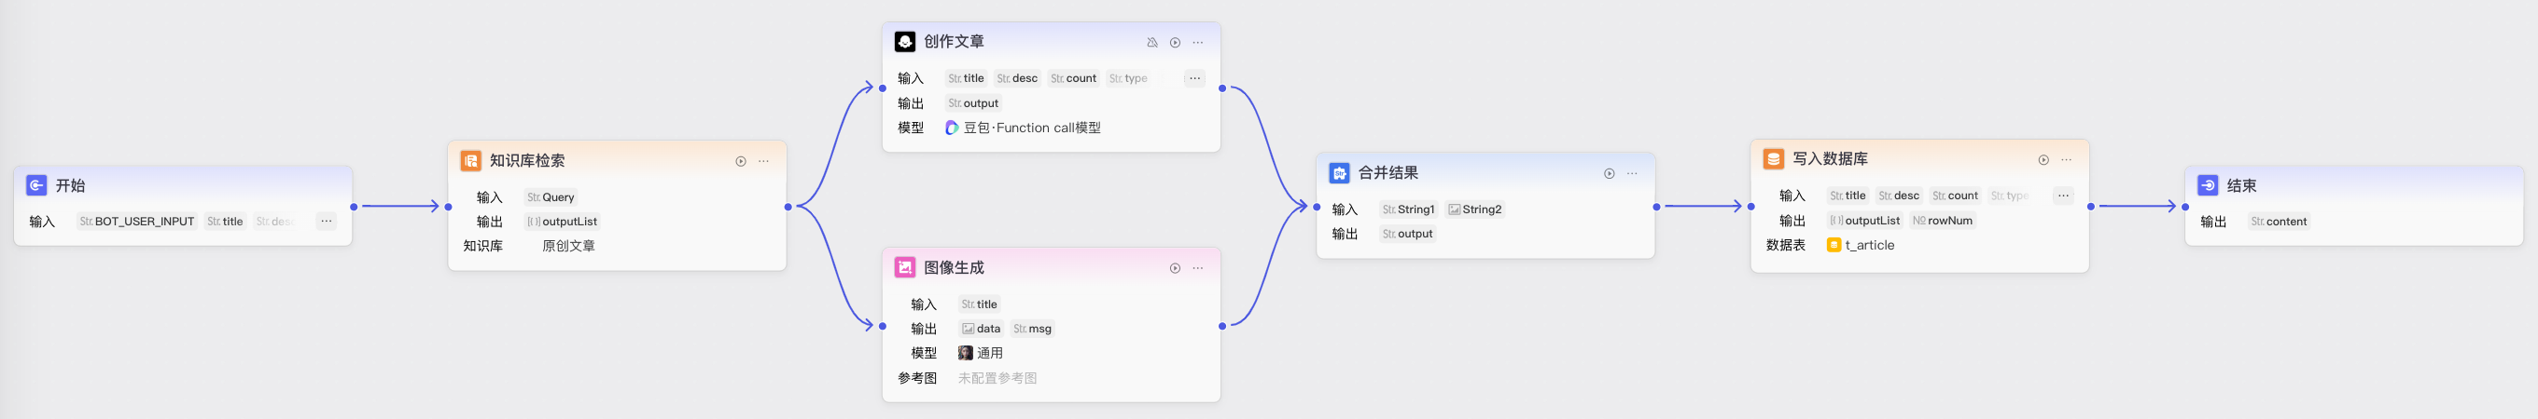Click outputList tag in 知识库检索 node
The image size is (2538, 419).
coord(562,222)
